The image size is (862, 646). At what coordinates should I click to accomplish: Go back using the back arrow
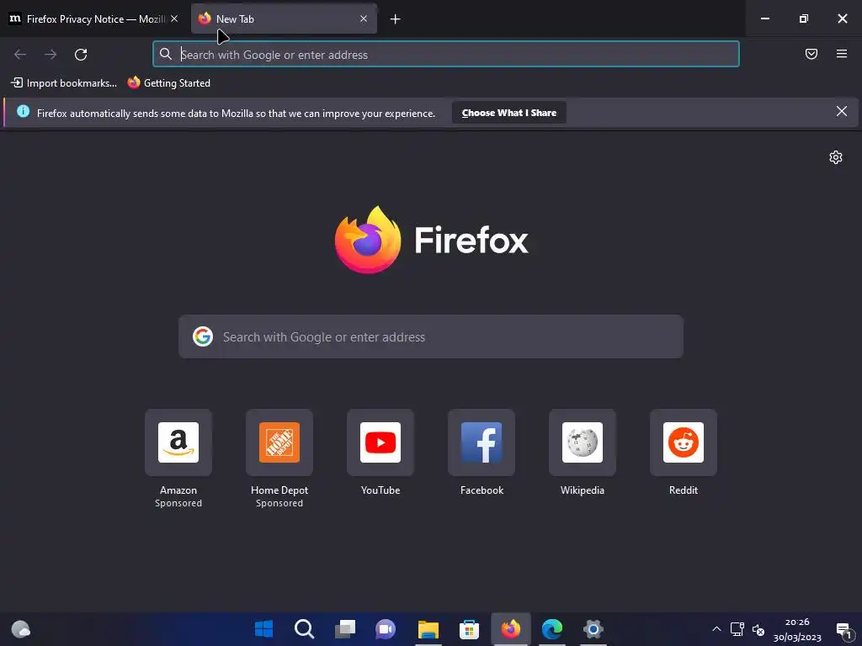click(x=20, y=55)
